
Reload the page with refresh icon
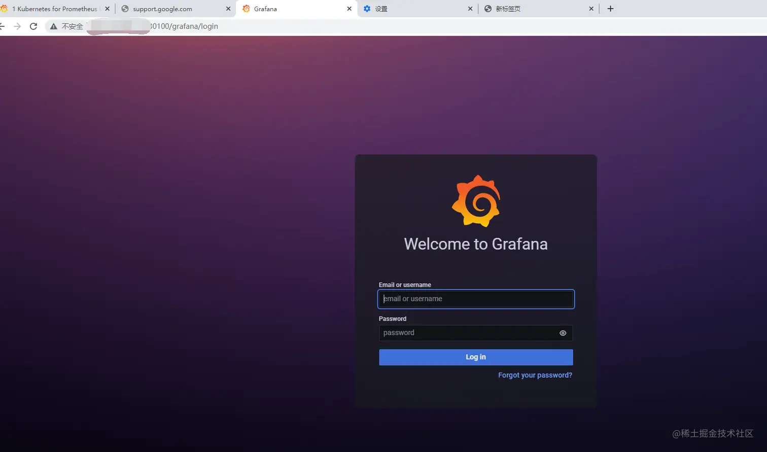click(33, 26)
